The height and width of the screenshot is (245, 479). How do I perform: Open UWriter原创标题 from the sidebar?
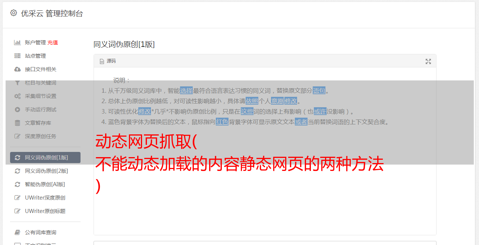pyautogui.click(x=45, y=211)
